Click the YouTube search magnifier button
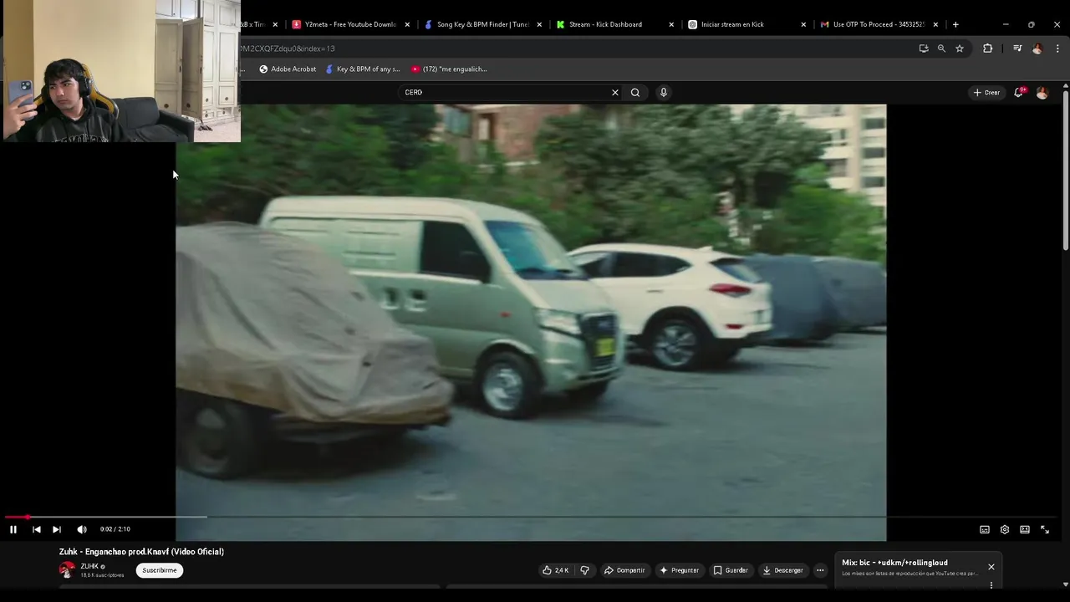Viewport: 1070px width, 602px height. (x=635, y=92)
